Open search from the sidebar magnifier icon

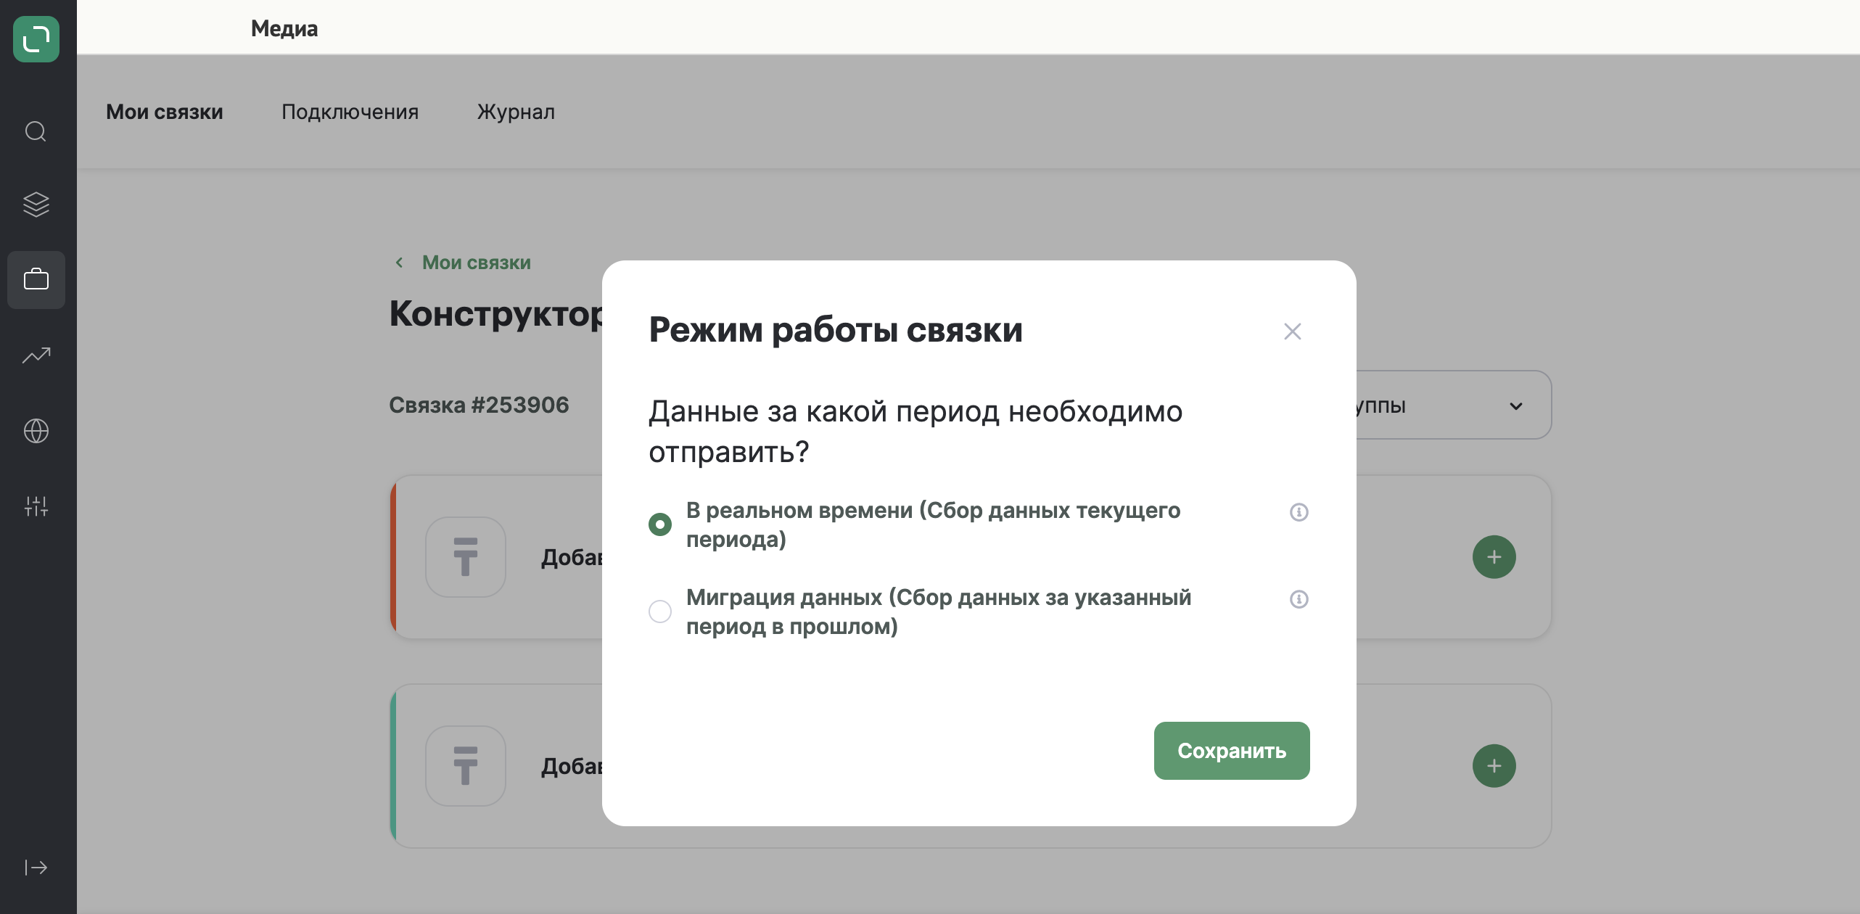coord(36,131)
